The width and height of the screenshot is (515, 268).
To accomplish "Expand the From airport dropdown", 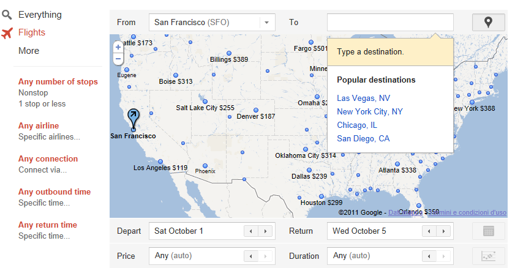I will 266,23.
